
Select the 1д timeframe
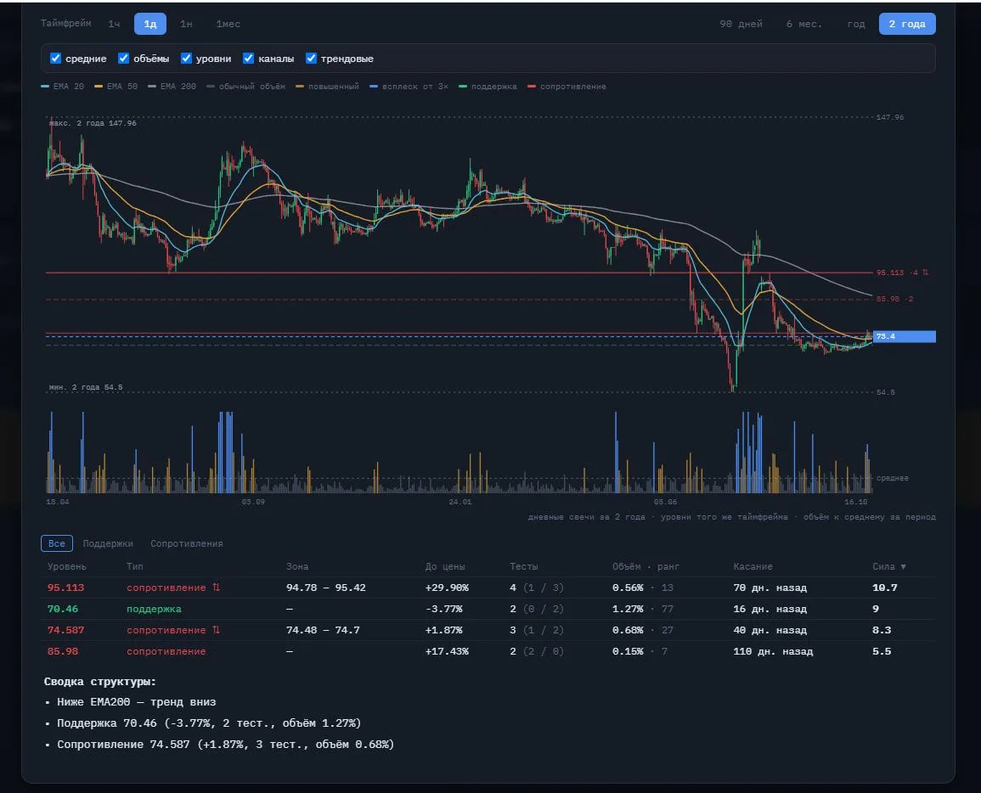(x=150, y=24)
